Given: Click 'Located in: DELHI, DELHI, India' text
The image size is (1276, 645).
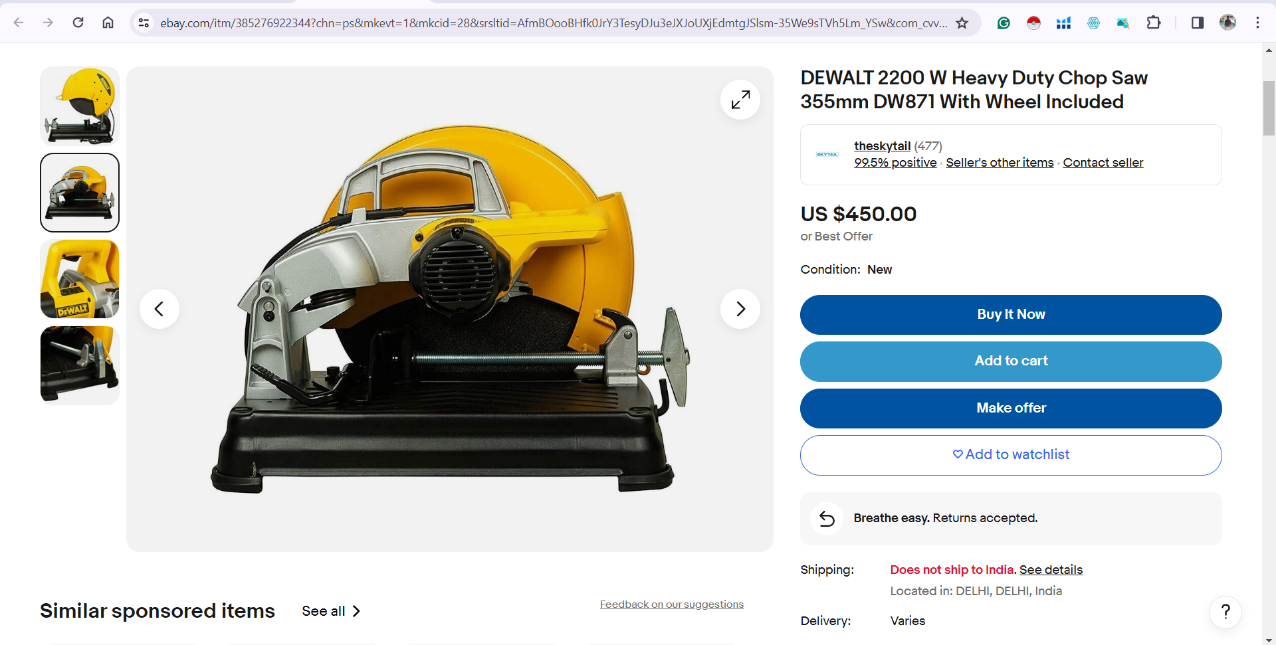Looking at the screenshot, I should [976, 591].
